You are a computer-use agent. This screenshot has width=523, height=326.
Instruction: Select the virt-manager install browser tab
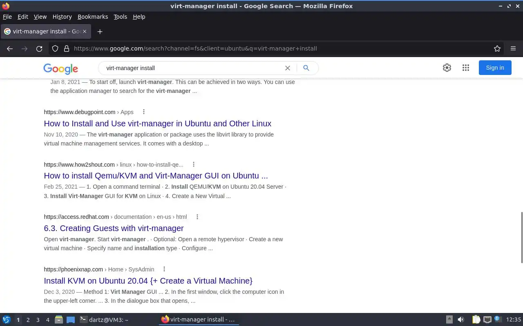pos(46,31)
